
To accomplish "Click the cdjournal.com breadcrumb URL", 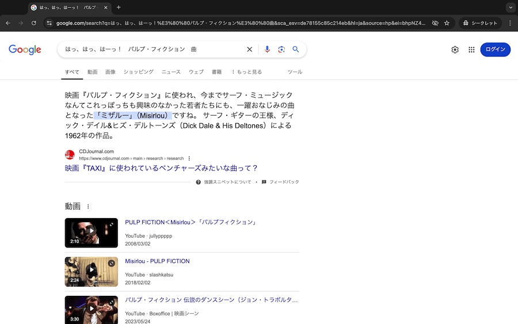I will 131,158.
